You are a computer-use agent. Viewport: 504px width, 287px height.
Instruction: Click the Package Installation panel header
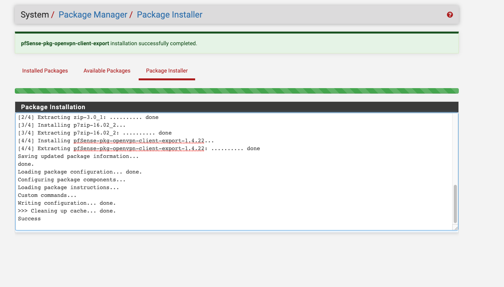[236, 107]
